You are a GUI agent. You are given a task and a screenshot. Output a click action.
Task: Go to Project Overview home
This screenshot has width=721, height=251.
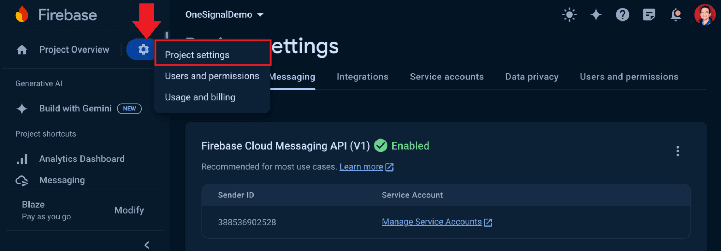click(x=74, y=50)
